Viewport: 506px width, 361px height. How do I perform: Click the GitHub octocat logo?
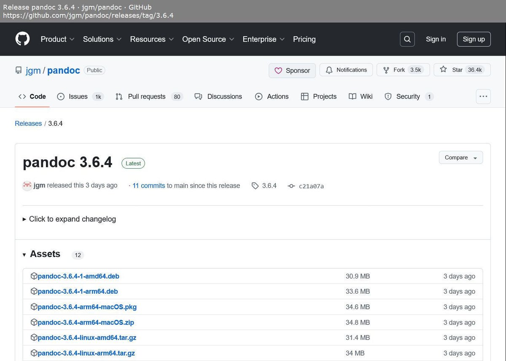(22, 39)
